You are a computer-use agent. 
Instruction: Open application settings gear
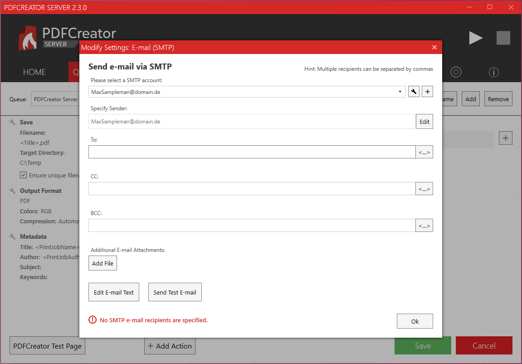click(456, 72)
